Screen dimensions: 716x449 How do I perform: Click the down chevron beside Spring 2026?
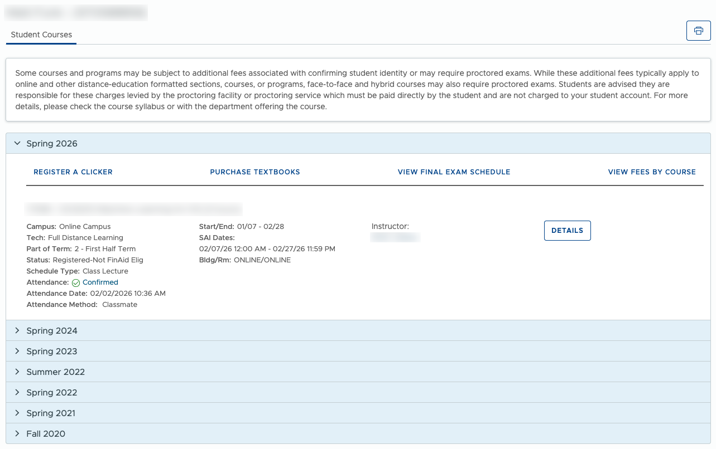tap(17, 143)
